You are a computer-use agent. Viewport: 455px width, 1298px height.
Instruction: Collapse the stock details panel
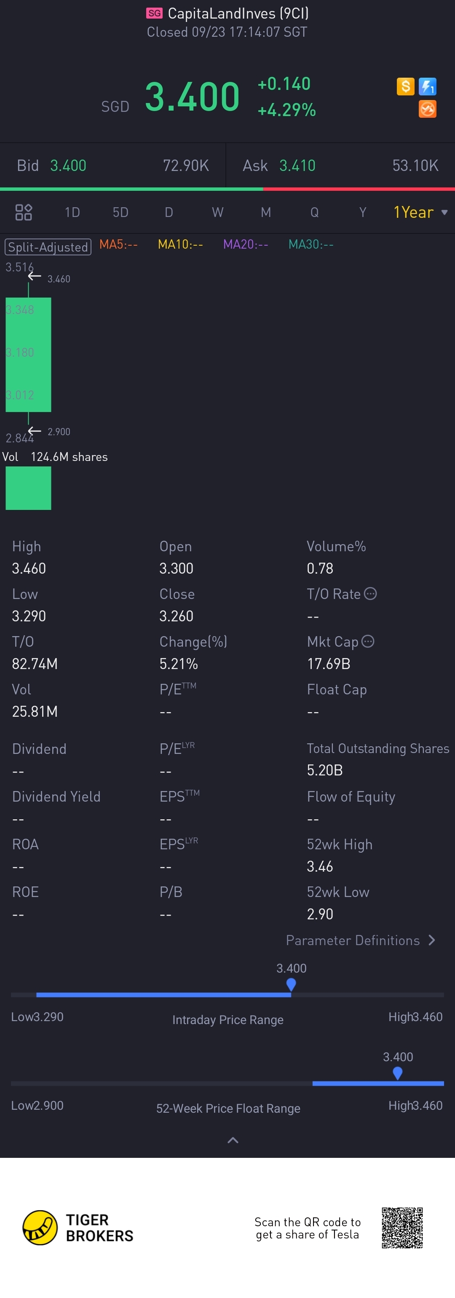tap(233, 1140)
